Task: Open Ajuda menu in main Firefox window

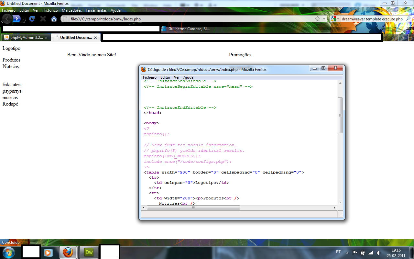Action: coord(115,10)
